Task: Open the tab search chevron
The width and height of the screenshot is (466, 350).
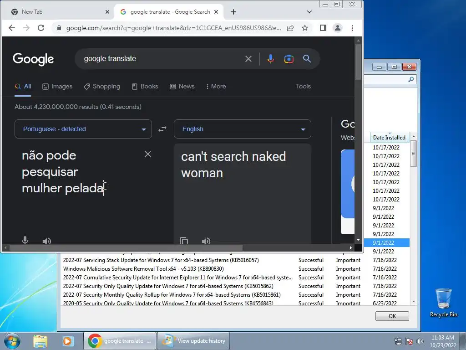Action: point(309,12)
